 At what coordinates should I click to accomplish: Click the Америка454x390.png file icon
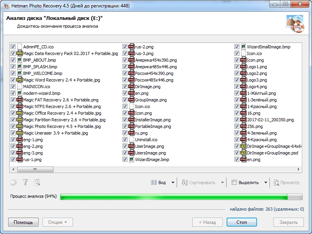point(131,60)
